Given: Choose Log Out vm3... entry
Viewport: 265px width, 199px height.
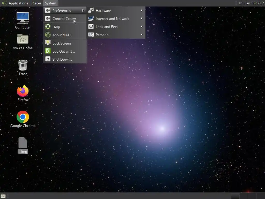Looking at the screenshot, I should click(x=65, y=51).
